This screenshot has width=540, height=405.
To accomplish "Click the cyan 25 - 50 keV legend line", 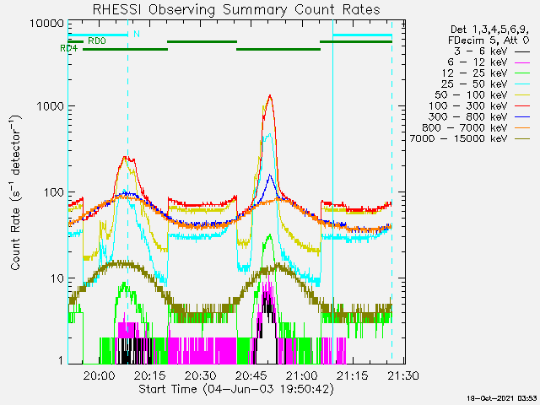I will pos(522,84).
